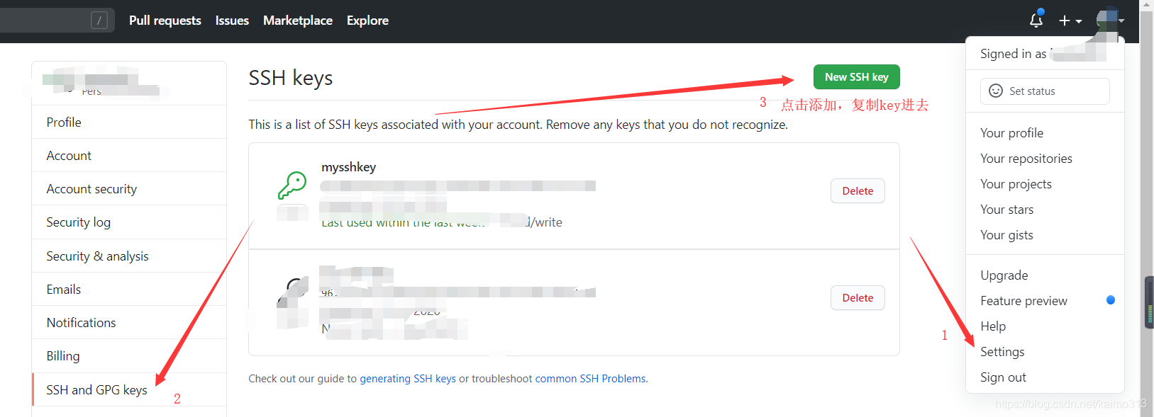Click Feature preview in the user menu
Image resolution: width=1154 pixels, height=417 pixels.
click(x=1023, y=301)
